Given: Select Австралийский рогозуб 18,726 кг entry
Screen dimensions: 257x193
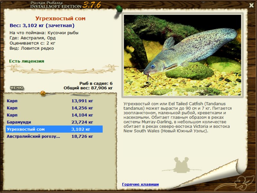Looking at the screenshot, I should point(54,136).
